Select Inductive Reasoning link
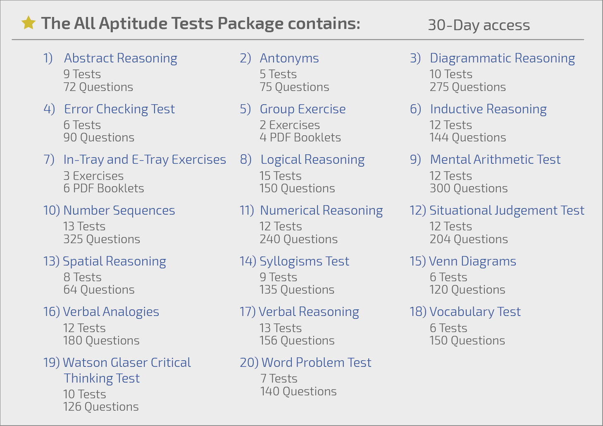The image size is (603, 426). [x=488, y=109]
